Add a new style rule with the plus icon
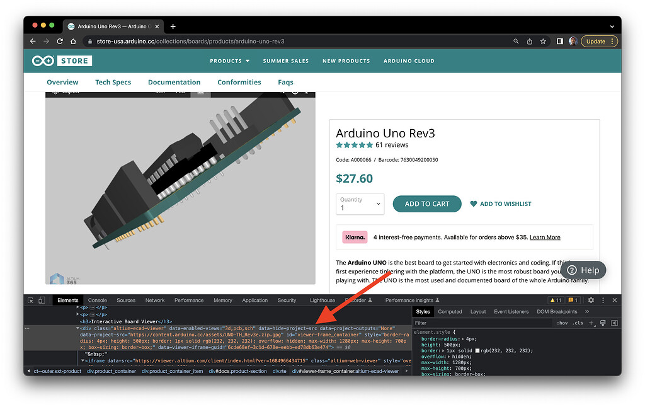 click(x=591, y=323)
